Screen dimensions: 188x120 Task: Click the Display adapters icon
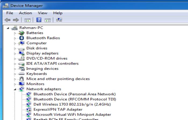21,53
